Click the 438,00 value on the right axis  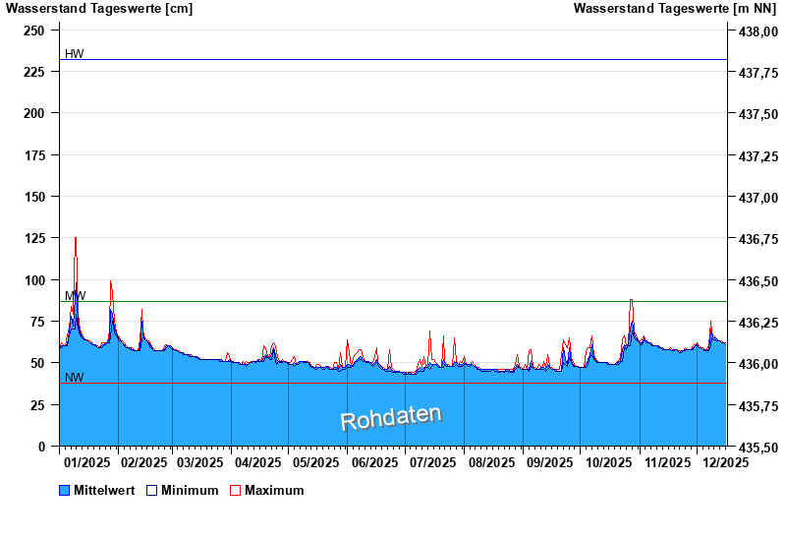(x=758, y=31)
